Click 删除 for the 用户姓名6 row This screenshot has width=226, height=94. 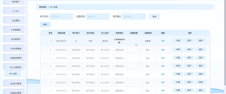(201, 66)
